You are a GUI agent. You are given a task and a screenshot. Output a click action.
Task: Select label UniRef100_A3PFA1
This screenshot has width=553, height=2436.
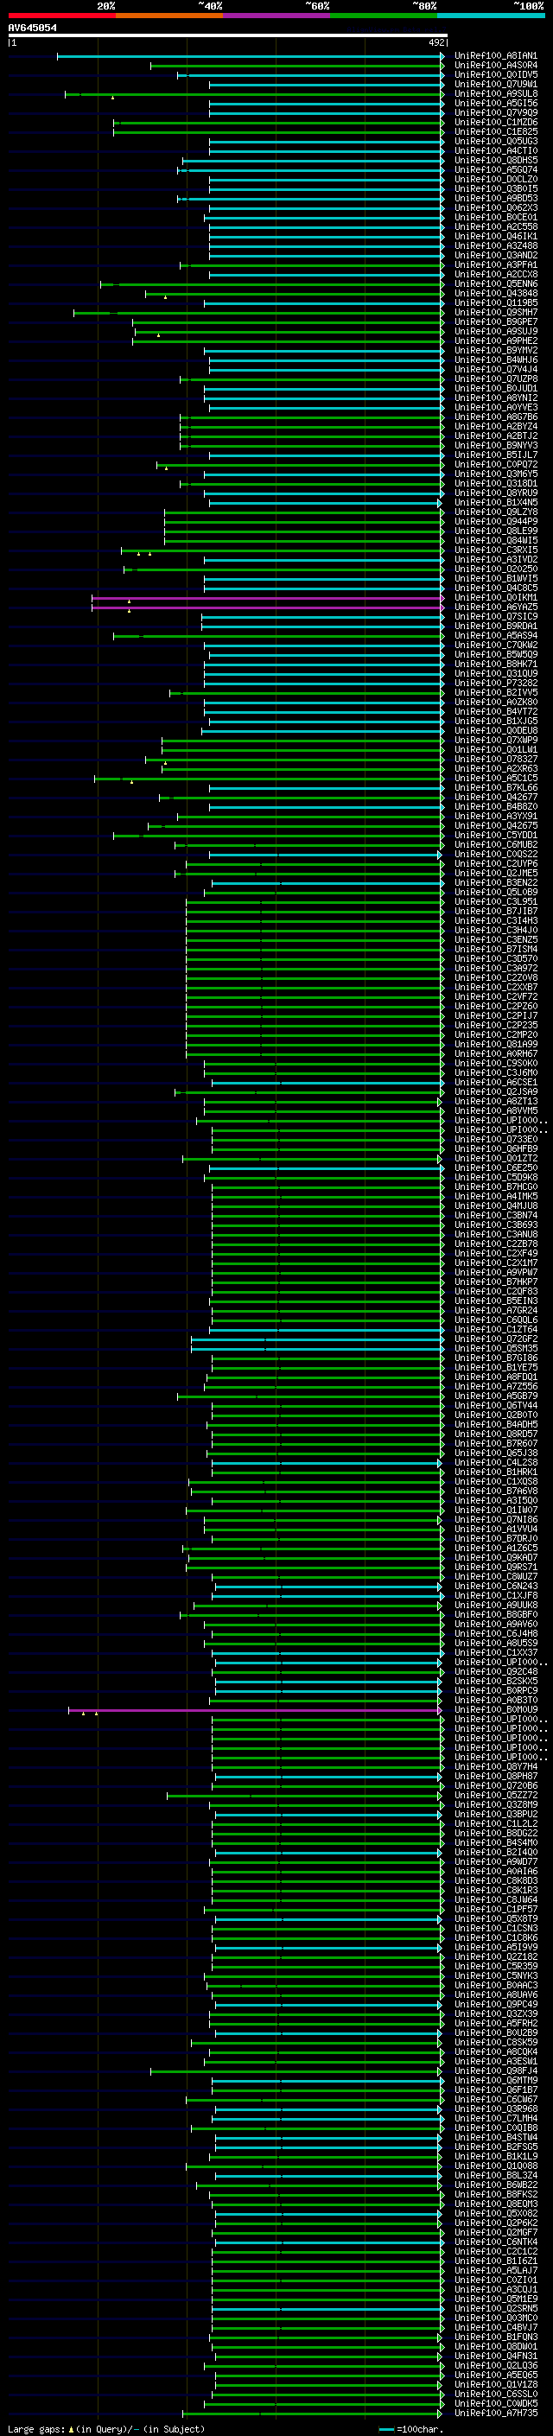(x=495, y=264)
